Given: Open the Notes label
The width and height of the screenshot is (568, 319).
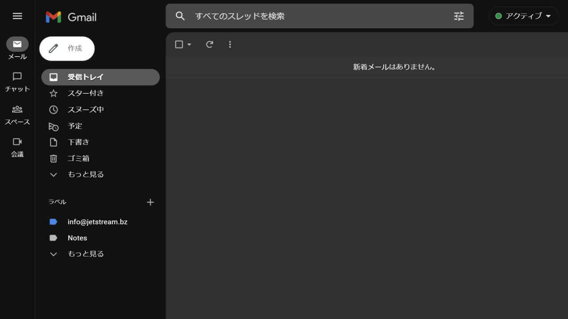Looking at the screenshot, I should [x=77, y=238].
